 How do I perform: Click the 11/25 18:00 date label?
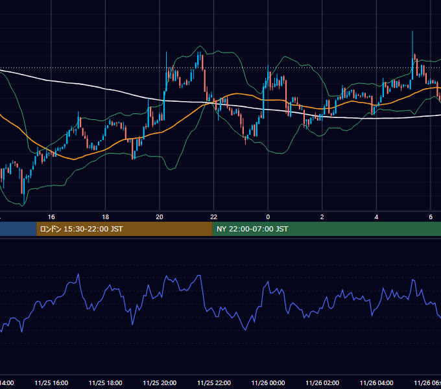[106, 383]
